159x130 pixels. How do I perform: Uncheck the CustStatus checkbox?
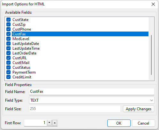click(x=8, y=68)
